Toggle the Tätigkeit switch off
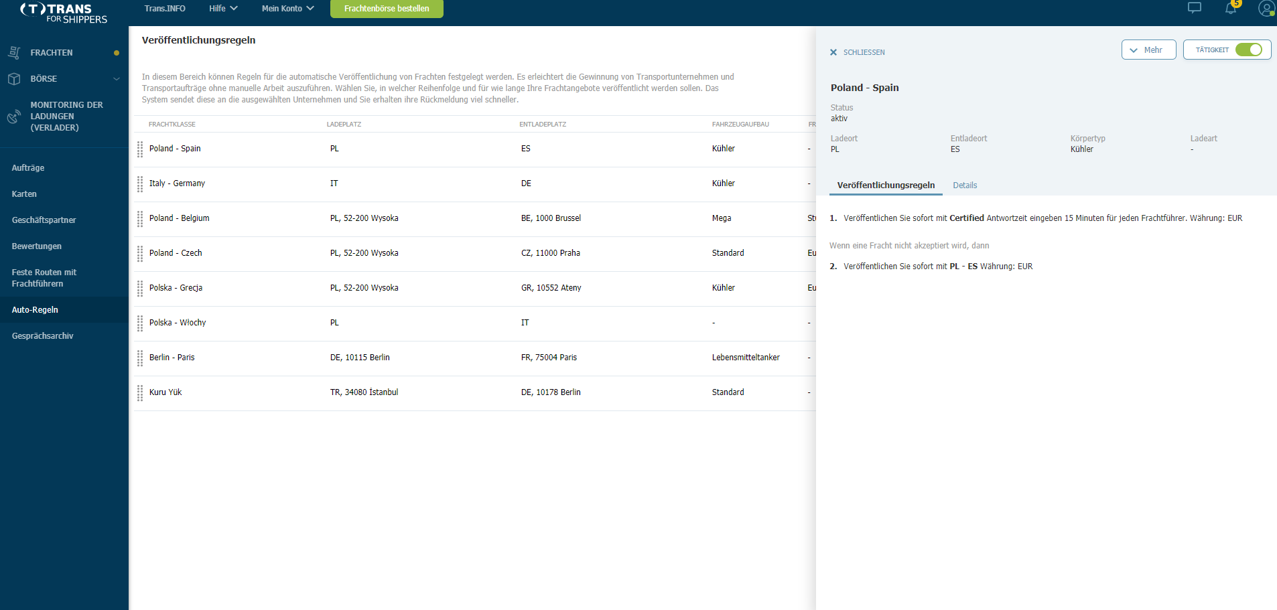 pyautogui.click(x=1248, y=50)
